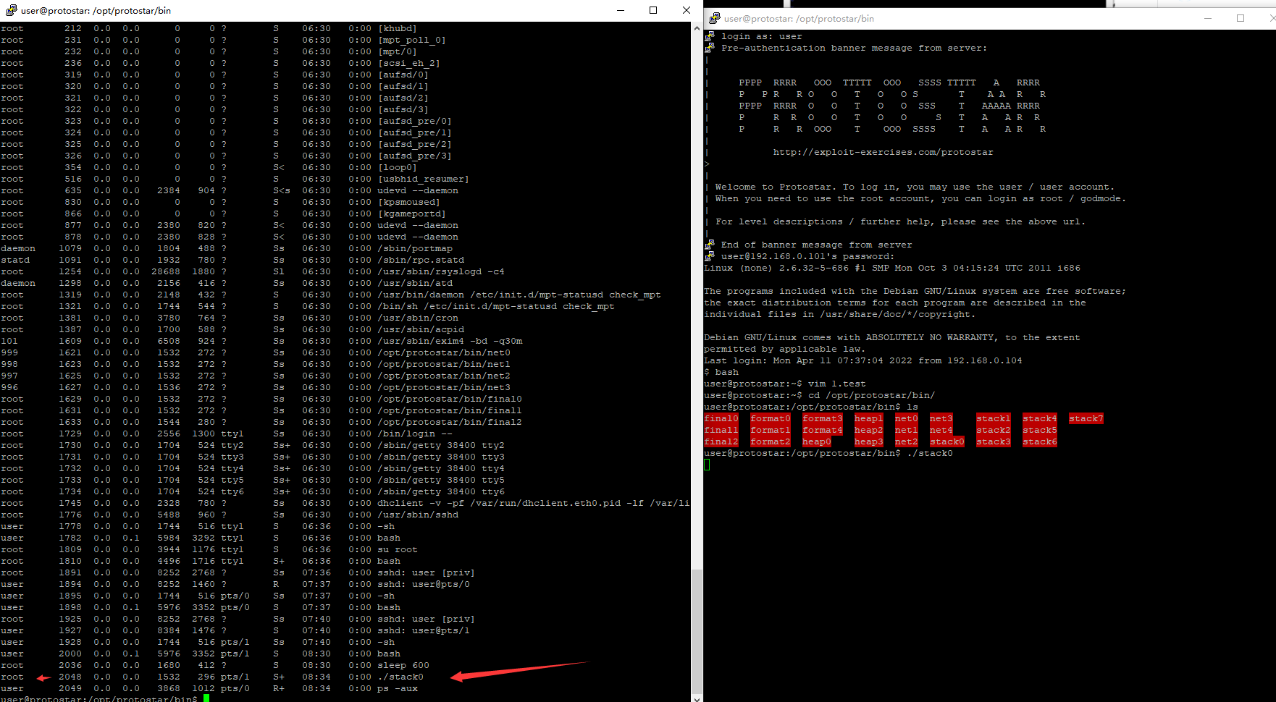Image resolution: width=1276 pixels, height=702 pixels.
Task: Click the 'login as: user' line
Action: pyautogui.click(x=762, y=36)
